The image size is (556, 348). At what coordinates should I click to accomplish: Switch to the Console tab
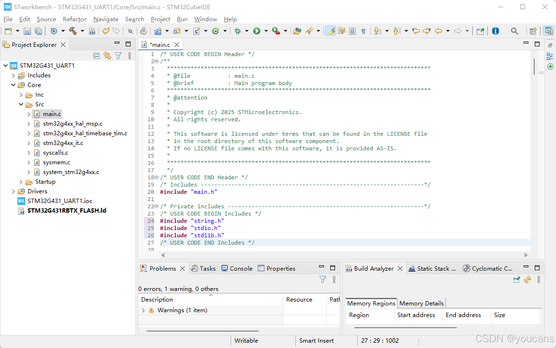pyautogui.click(x=236, y=269)
